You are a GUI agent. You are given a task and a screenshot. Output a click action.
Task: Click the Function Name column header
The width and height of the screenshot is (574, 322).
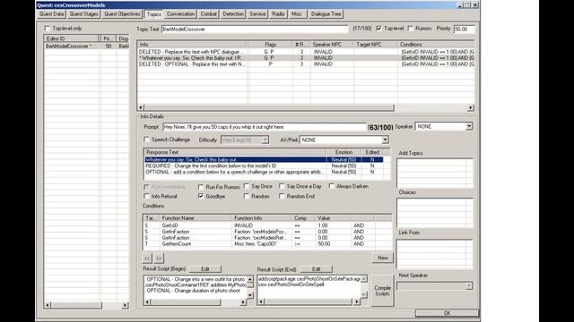[x=196, y=218]
